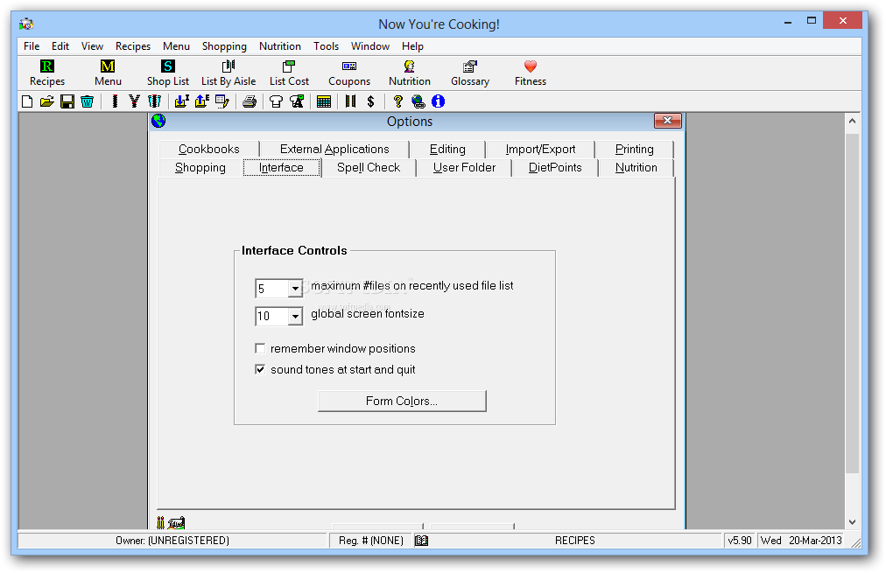This screenshot has width=886, height=573.
Task: Uncheck sound tones at start and quit
Action: click(260, 370)
